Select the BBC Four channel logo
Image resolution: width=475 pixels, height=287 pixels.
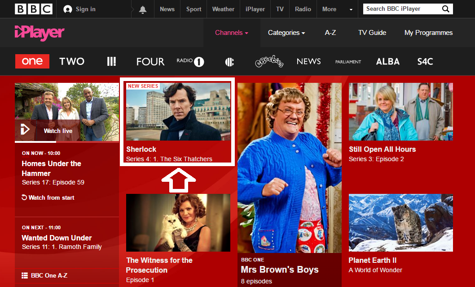(x=150, y=62)
